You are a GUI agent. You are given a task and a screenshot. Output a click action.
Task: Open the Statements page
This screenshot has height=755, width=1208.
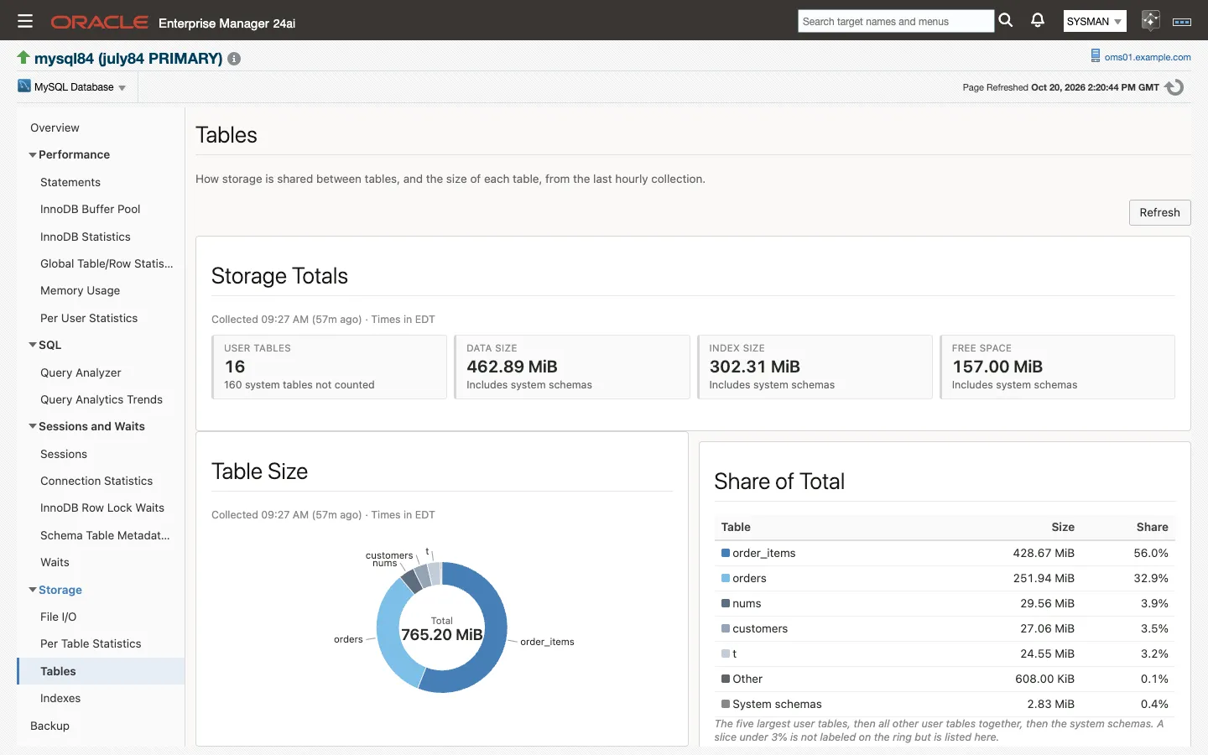click(x=70, y=182)
